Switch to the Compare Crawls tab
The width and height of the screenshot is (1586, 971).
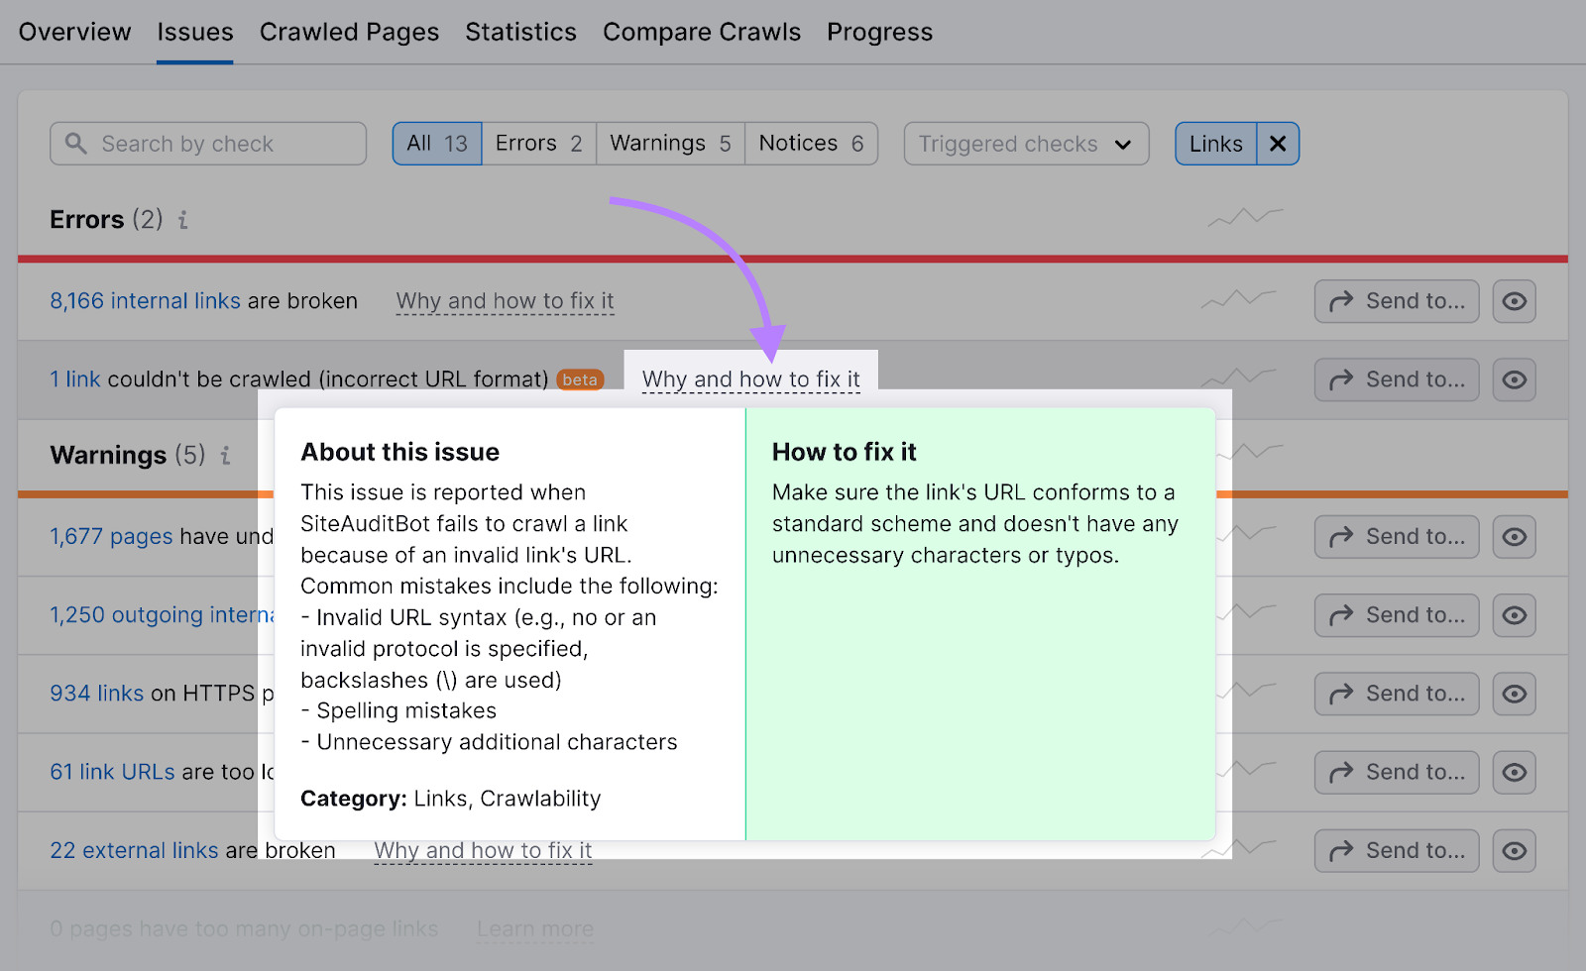[702, 32]
